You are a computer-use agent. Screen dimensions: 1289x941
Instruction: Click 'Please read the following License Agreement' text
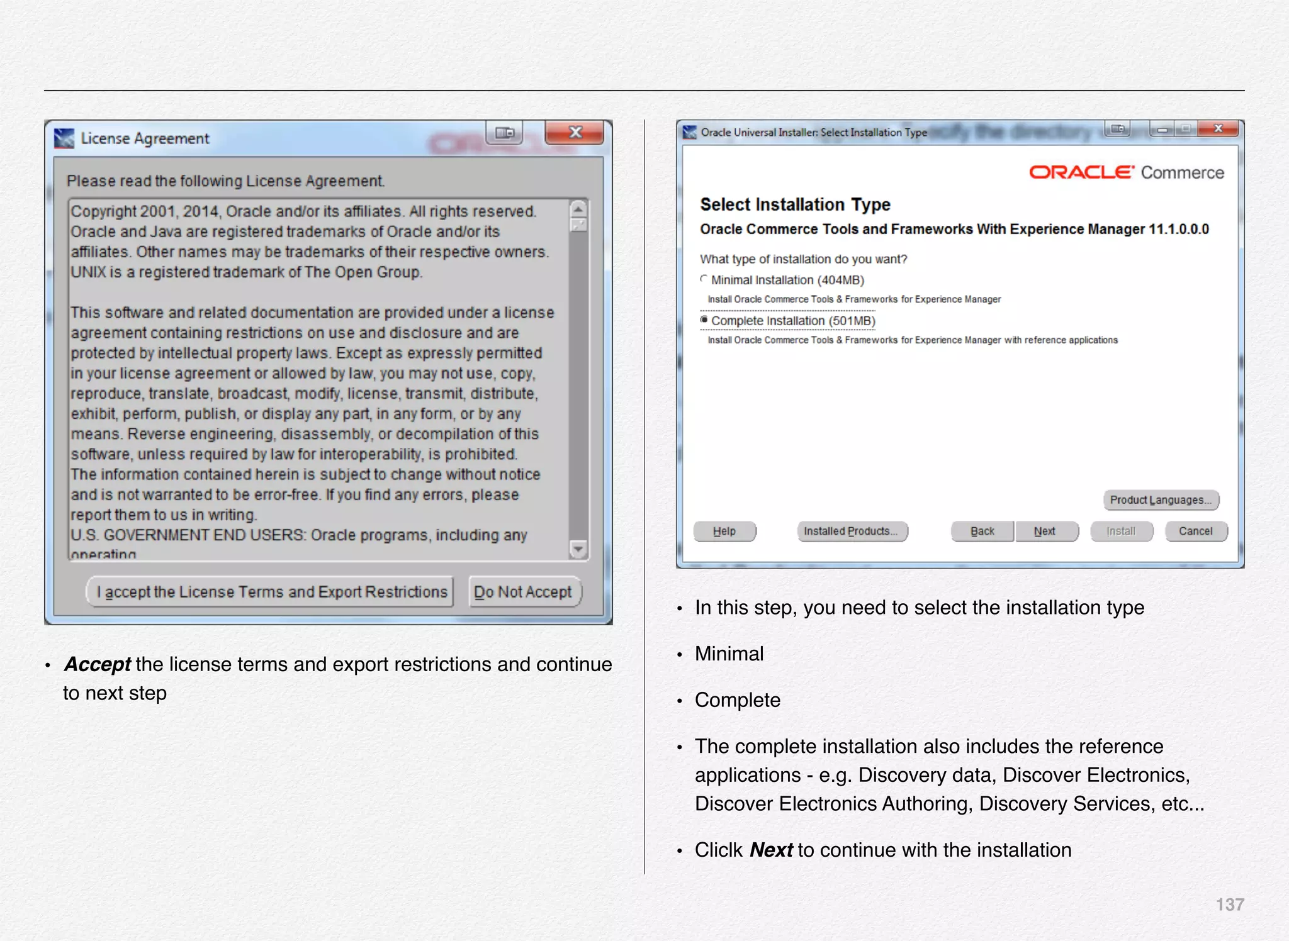tap(225, 181)
